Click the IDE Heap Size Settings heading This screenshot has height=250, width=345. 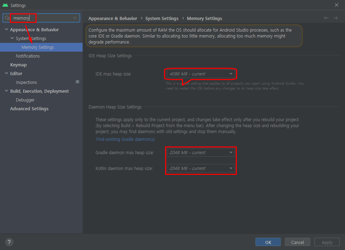[x=110, y=55]
